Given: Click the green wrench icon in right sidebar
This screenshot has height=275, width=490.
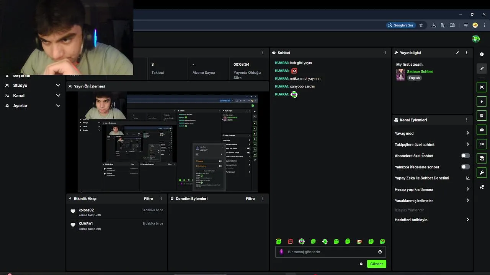Looking at the screenshot, I should click(482, 173).
